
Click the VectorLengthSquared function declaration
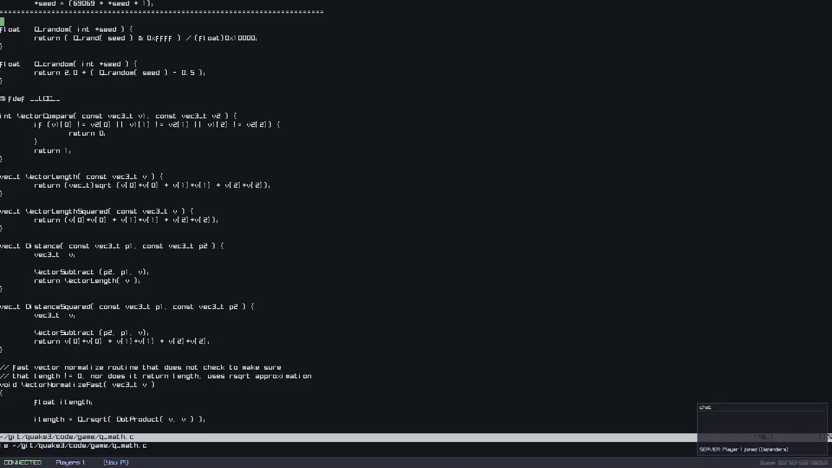96,211
